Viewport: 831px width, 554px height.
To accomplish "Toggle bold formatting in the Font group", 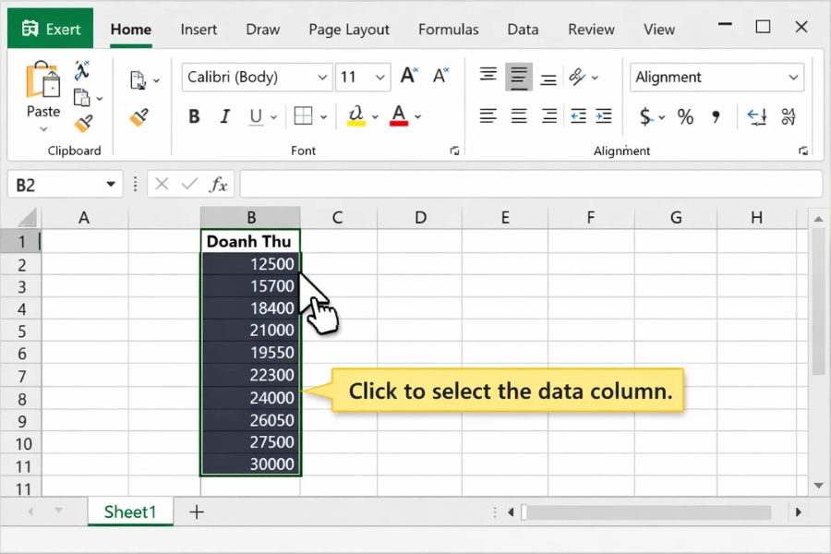I will [194, 116].
